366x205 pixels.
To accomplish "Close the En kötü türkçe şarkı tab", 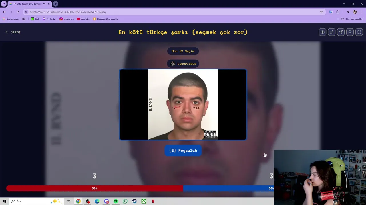I will 49,4.
